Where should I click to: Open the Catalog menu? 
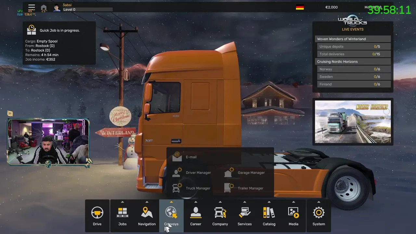[269, 216]
